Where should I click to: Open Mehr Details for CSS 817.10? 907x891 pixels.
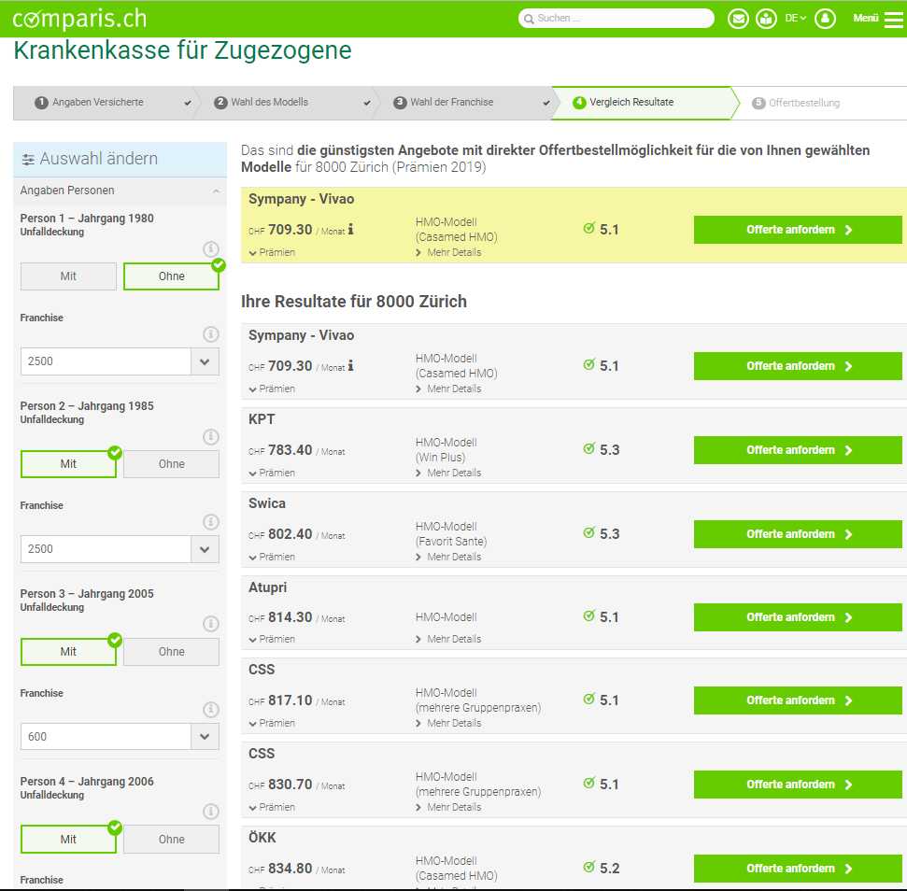(448, 723)
